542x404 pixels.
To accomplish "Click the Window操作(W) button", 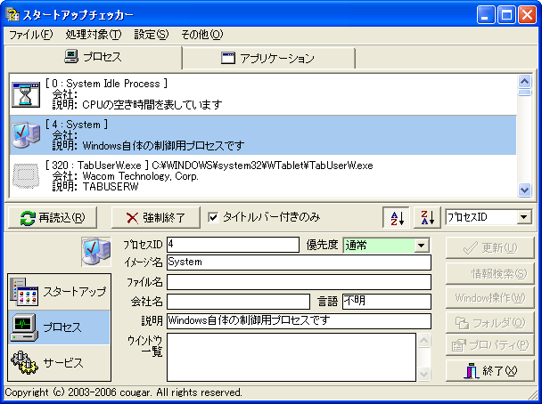I will 489,298.
